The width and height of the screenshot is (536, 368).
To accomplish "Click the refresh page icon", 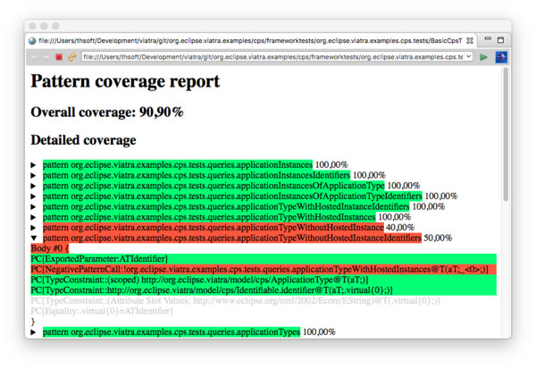I will pos(71,57).
